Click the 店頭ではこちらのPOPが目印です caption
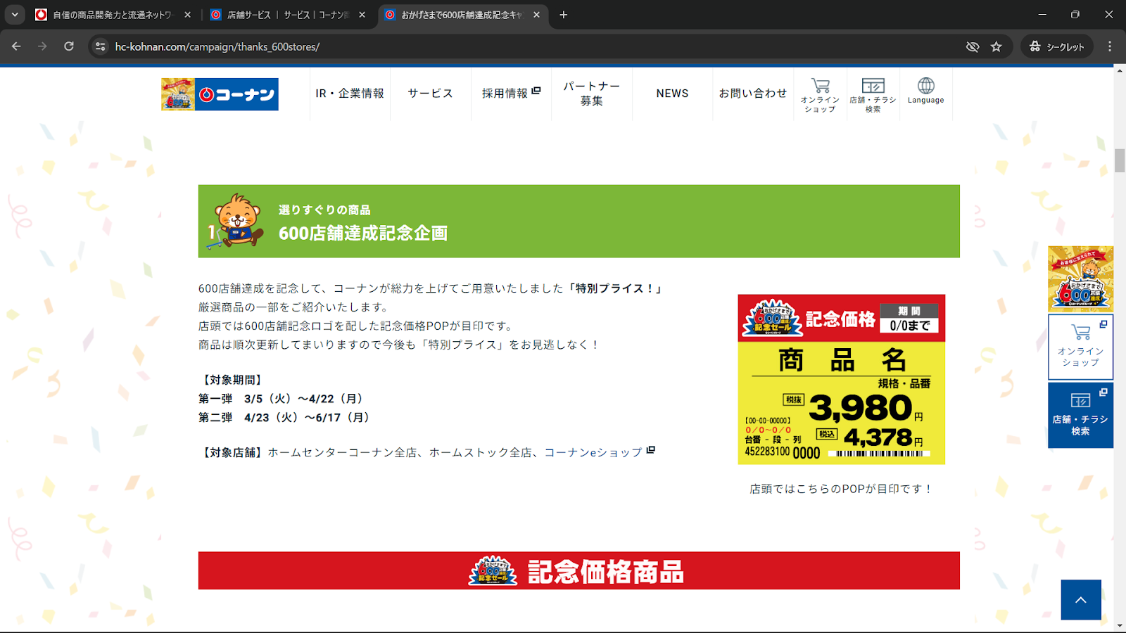This screenshot has height=633, width=1126. [x=841, y=489]
